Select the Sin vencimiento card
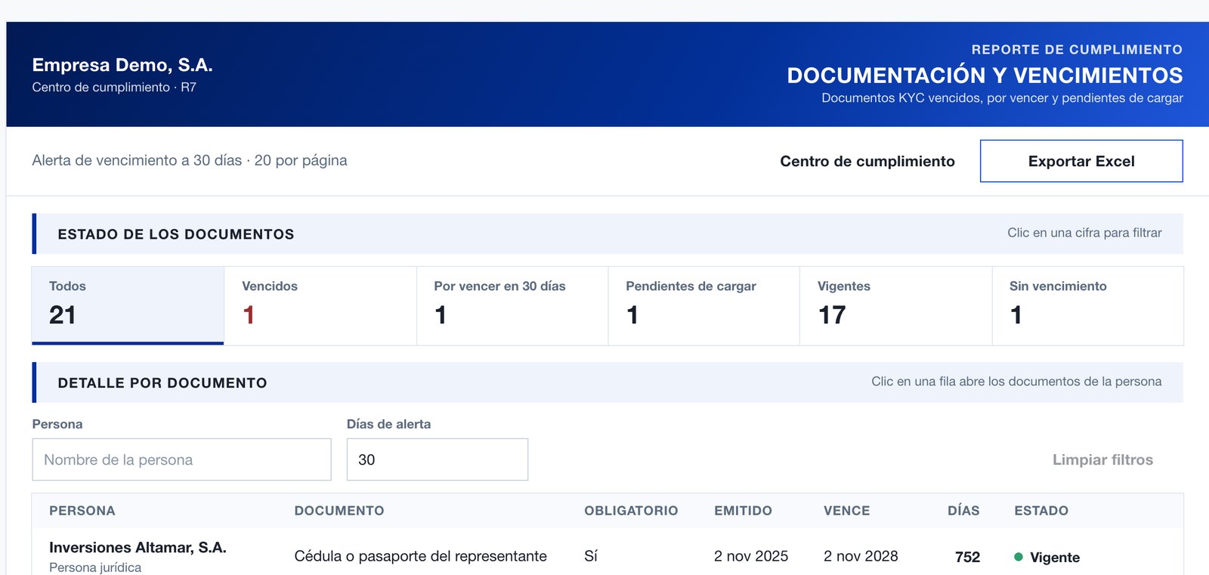Image resolution: width=1209 pixels, height=575 pixels. pos(1088,305)
